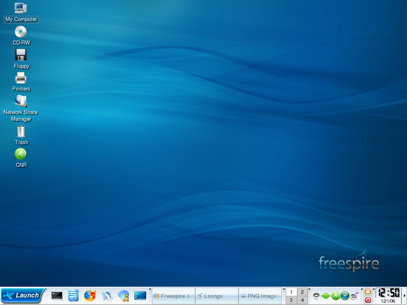Launch the terminal from the panel
Viewport: 407px width, 305px height.
(56, 295)
